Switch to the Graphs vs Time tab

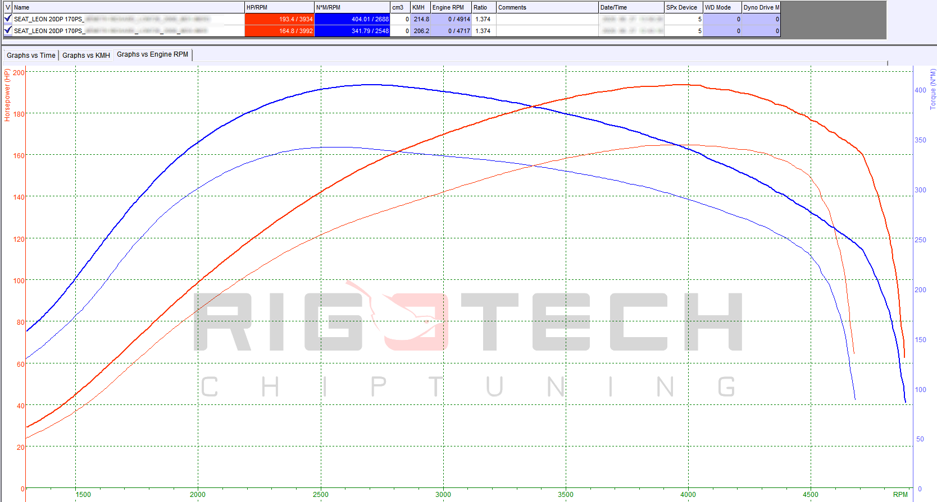(31, 55)
